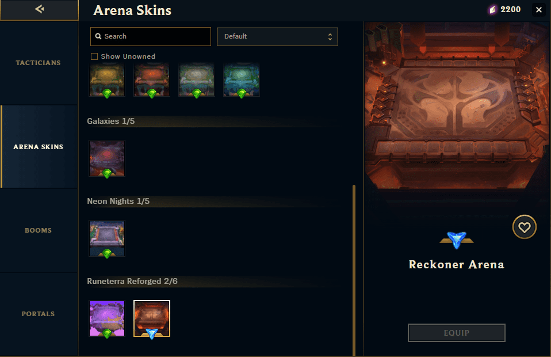This screenshot has width=551, height=357.
Task: Select the yellow arena skin thumbnail
Action: [107, 80]
